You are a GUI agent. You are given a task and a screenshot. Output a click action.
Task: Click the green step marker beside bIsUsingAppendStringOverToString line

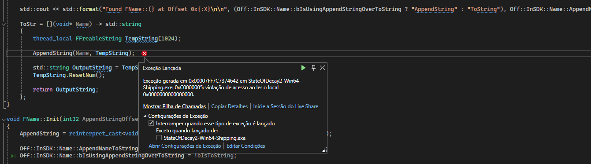point(13,156)
